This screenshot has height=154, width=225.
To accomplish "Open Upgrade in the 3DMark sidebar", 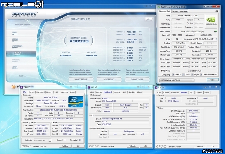I will tap(16, 60).
